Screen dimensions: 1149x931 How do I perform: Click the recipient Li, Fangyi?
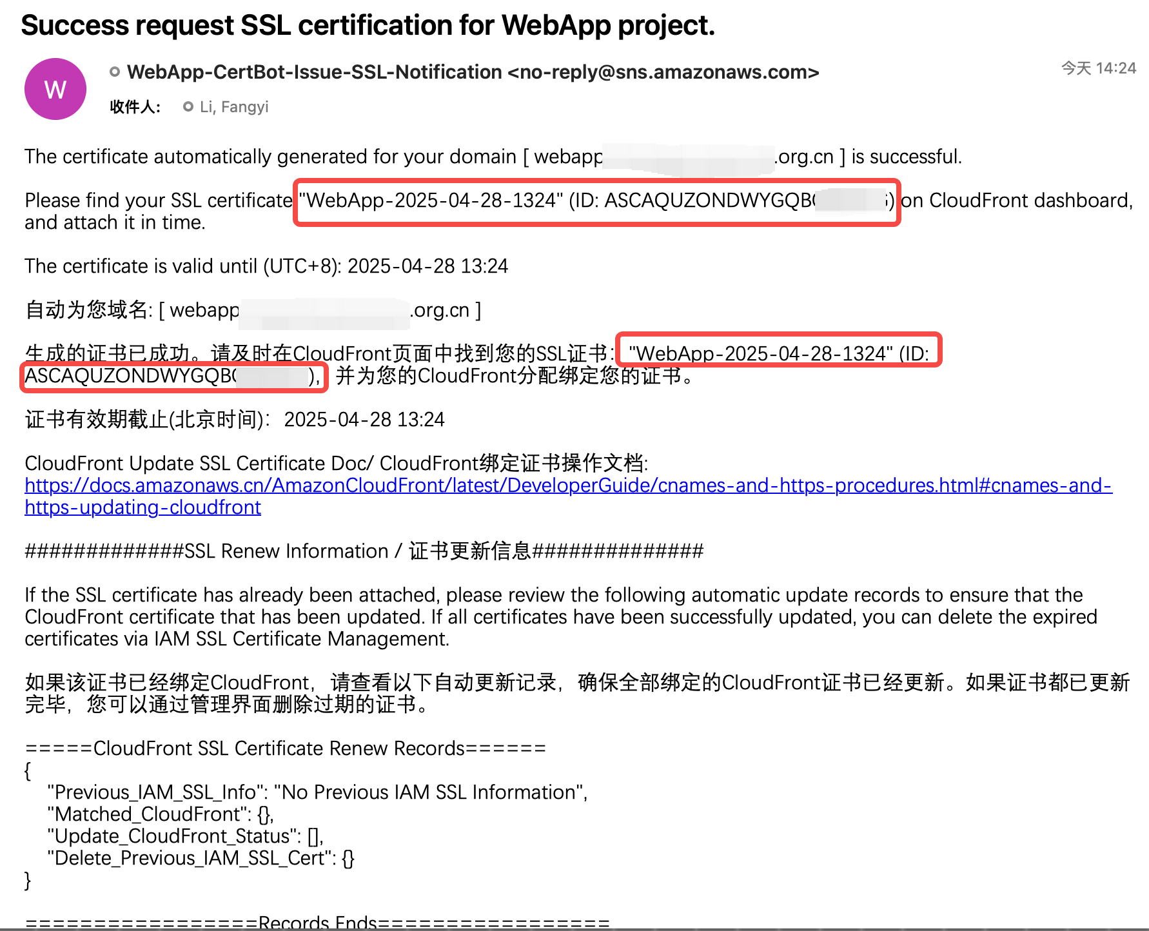[234, 106]
